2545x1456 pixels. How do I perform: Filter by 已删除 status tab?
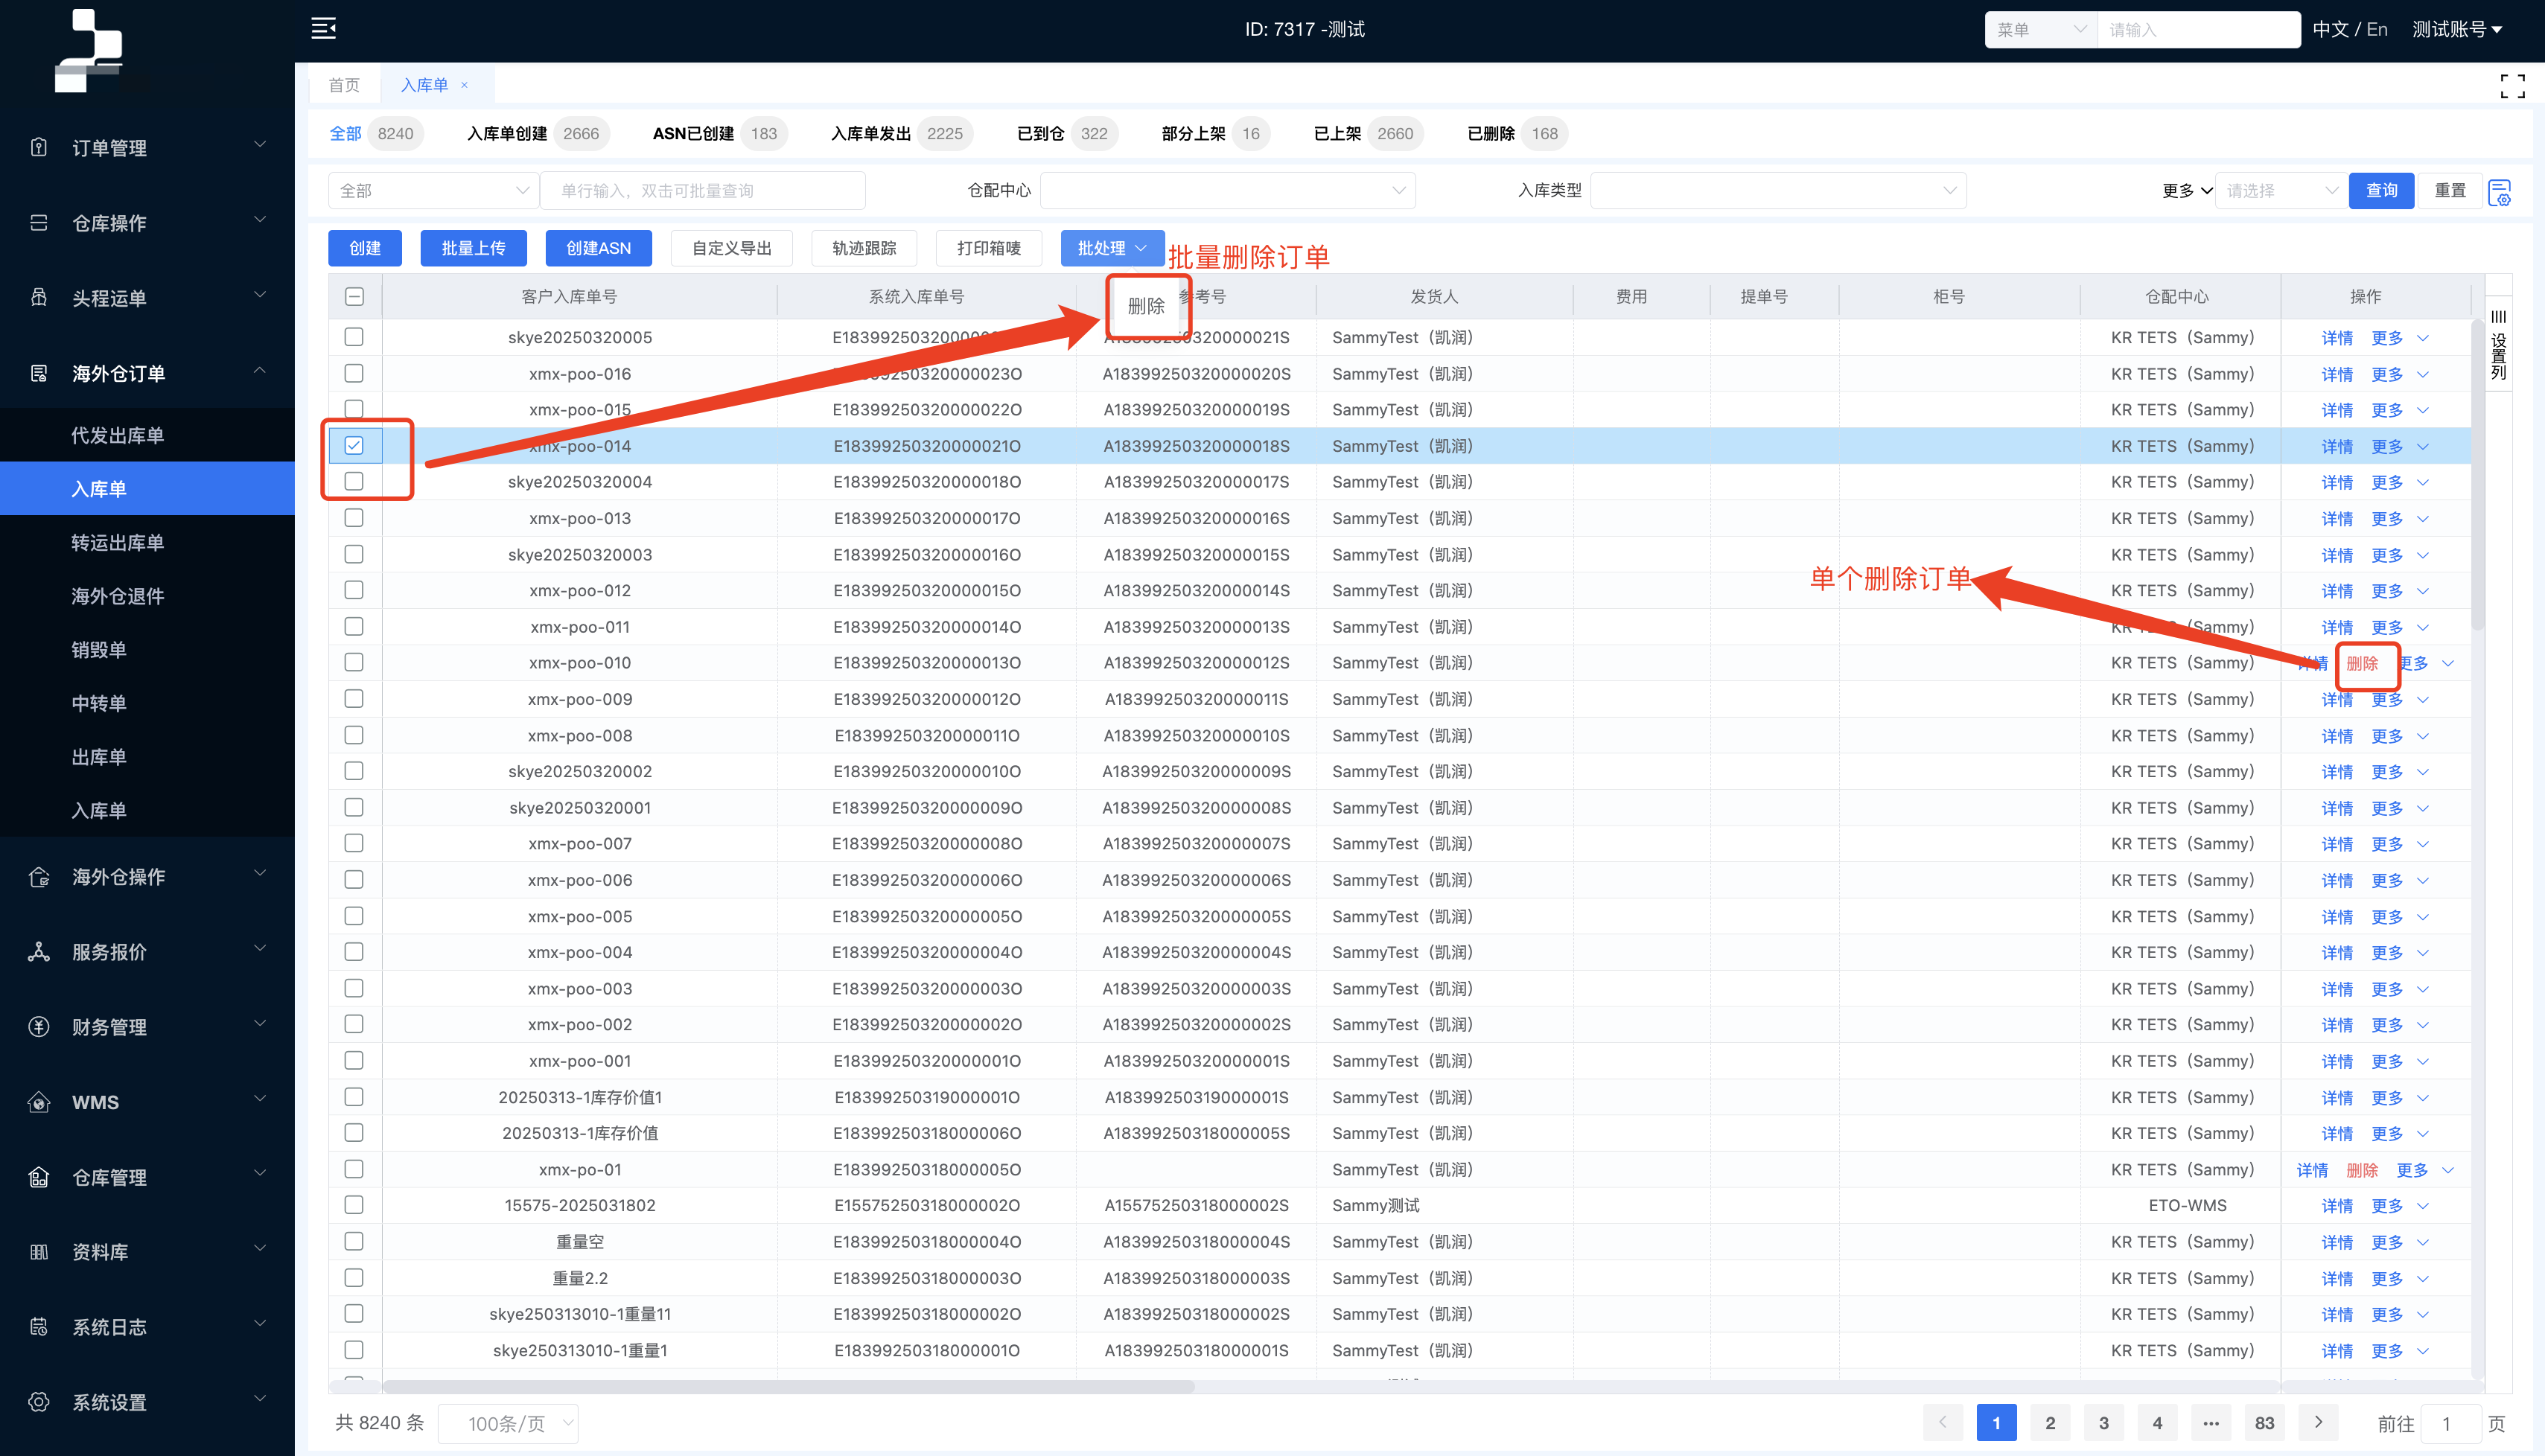coord(1517,133)
